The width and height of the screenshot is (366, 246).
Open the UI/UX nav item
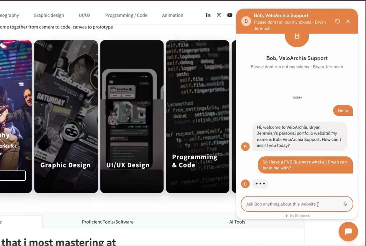tap(85, 15)
